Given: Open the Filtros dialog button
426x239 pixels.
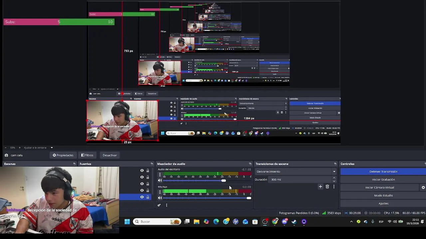Looking at the screenshot, I should click(87, 155).
